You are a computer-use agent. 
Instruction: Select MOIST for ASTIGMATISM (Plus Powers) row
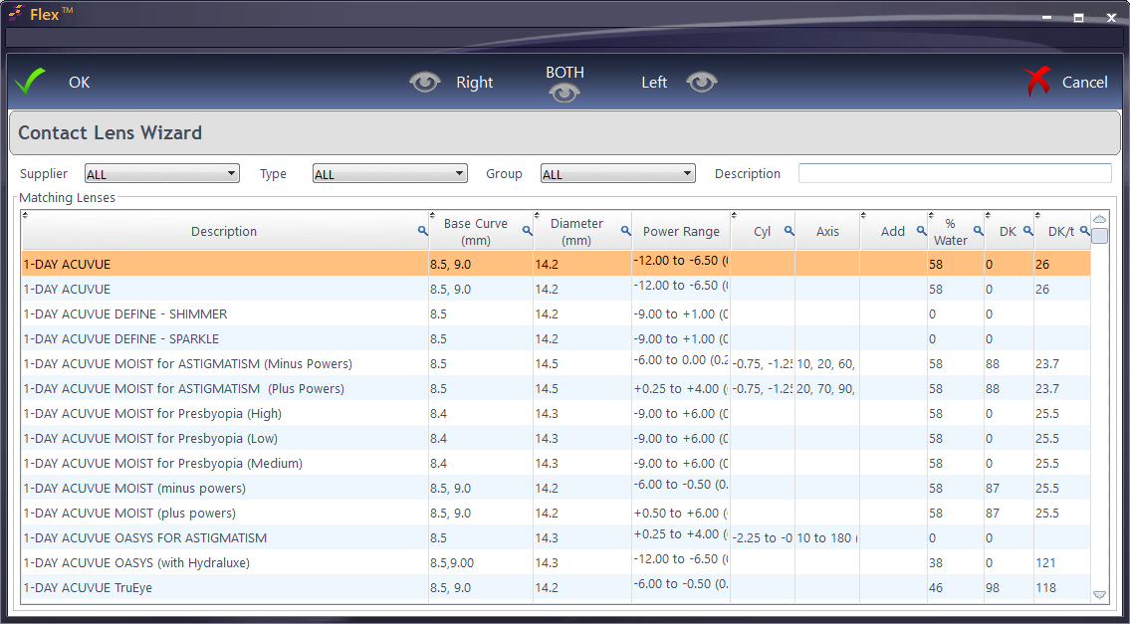(x=556, y=388)
